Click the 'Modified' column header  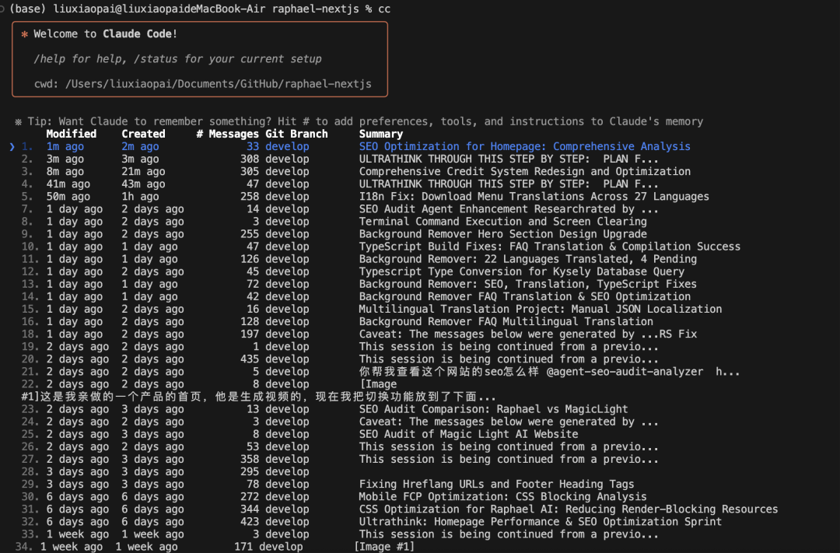tap(72, 134)
